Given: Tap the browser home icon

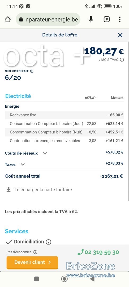Looking at the screenshot, I should tap(8, 19).
